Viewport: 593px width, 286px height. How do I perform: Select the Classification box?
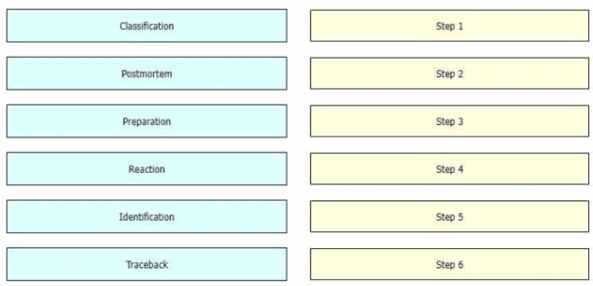(147, 25)
